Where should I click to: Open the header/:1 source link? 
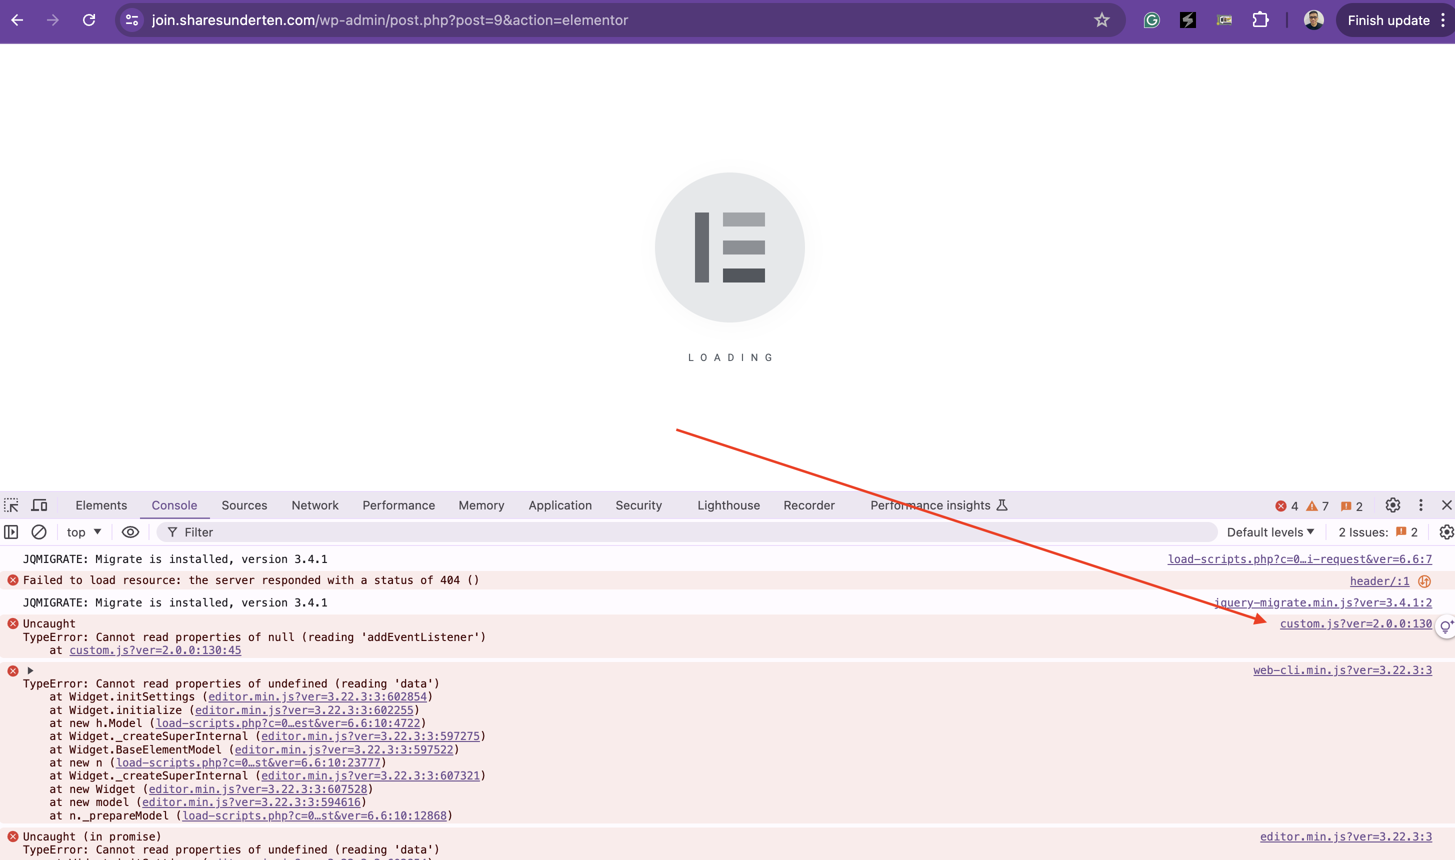[1379, 581]
